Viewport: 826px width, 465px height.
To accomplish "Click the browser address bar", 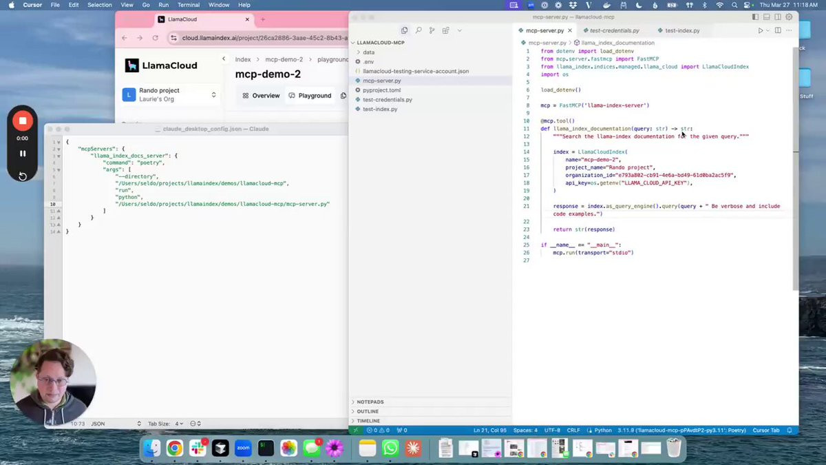I will [x=259, y=38].
